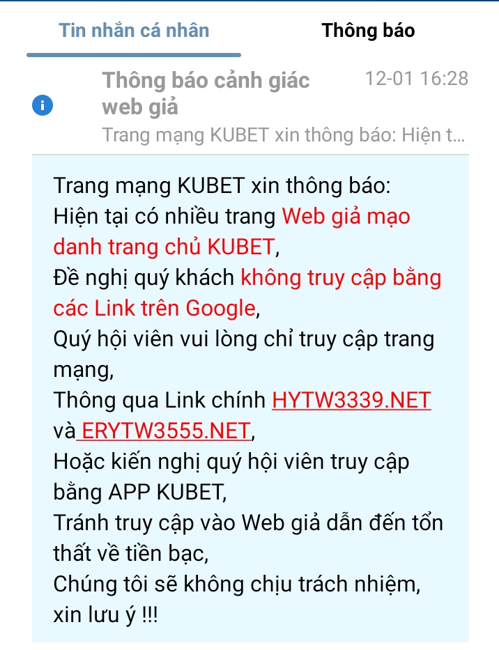The width and height of the screenshot is (499, 650).
Task: Click the blue underline beneath the active tab
Action: [x=134, y=55]
